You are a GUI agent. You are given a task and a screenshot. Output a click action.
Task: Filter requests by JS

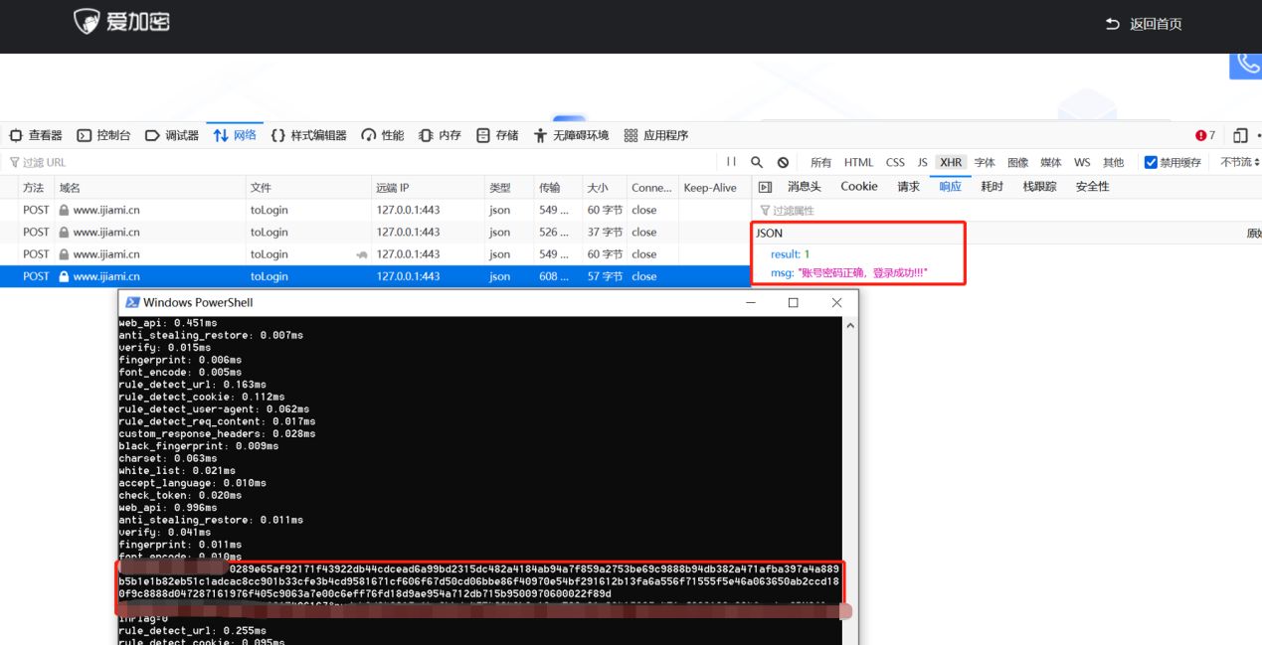coord(922,162)
